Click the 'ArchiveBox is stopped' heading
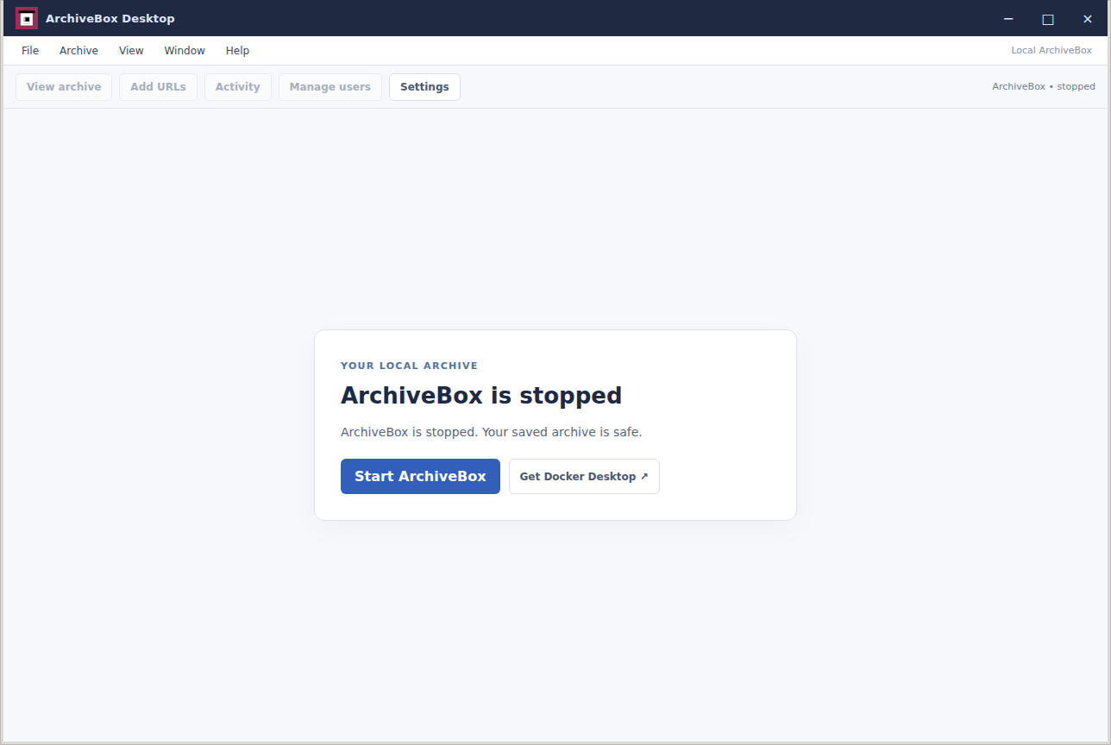1111x745 pixels. point(481,396)
